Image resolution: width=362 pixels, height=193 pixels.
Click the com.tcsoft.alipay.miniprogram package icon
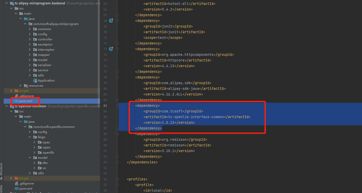[30, 24]
